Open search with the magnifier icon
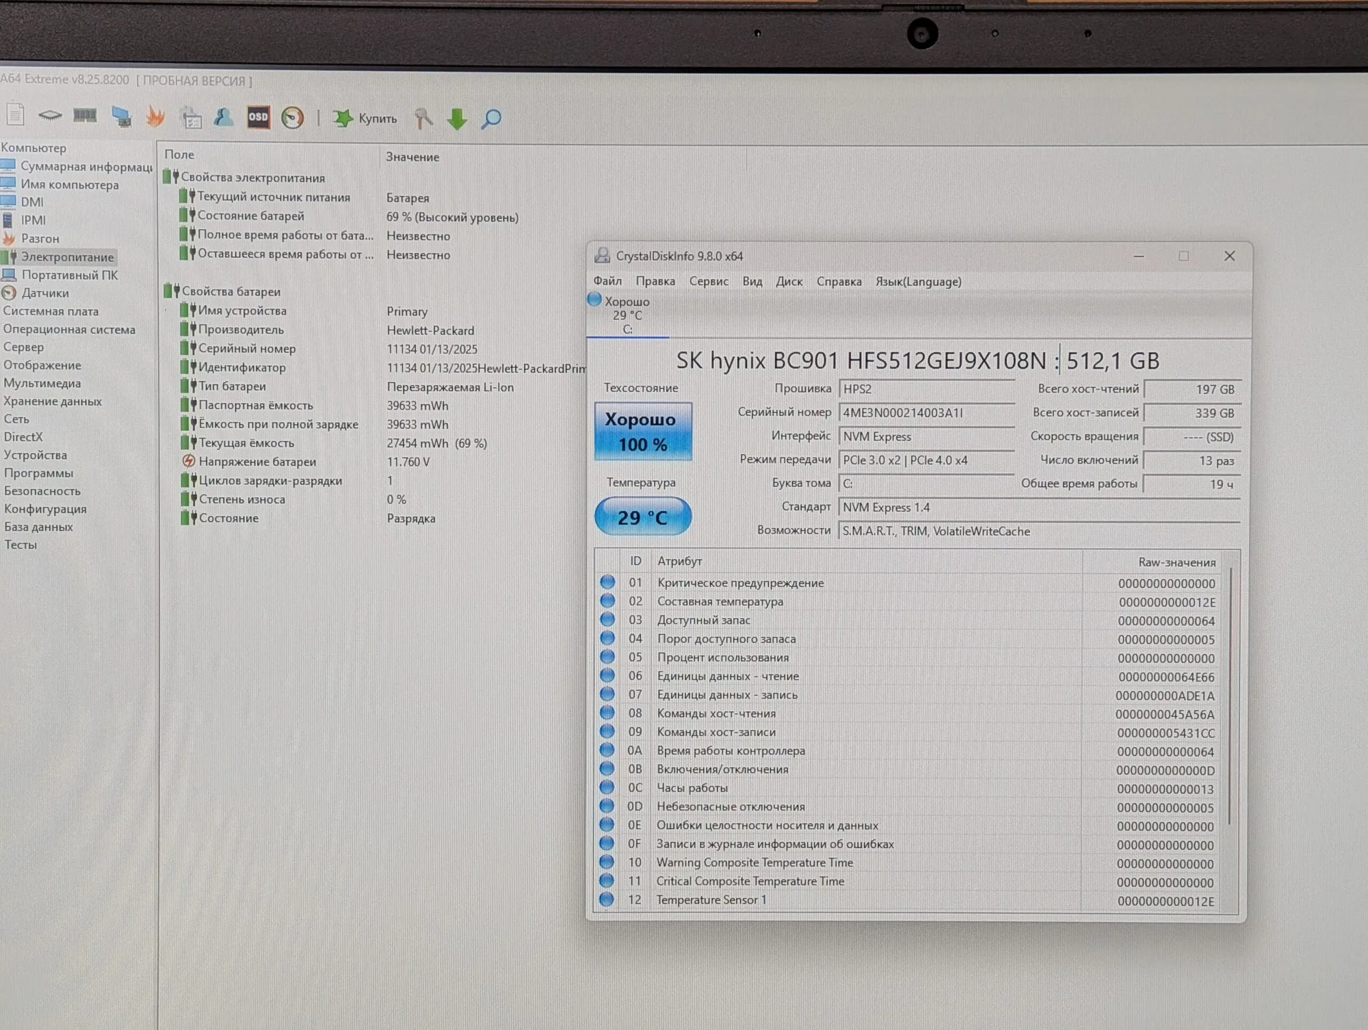Screen dimensions: 1368x1030 pos(491,119)
